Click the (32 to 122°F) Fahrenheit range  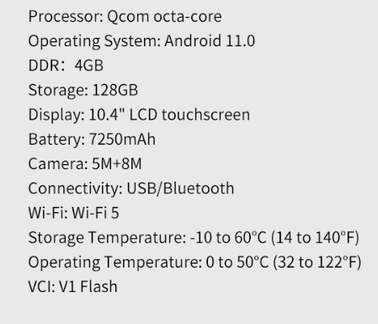(317, 263)
